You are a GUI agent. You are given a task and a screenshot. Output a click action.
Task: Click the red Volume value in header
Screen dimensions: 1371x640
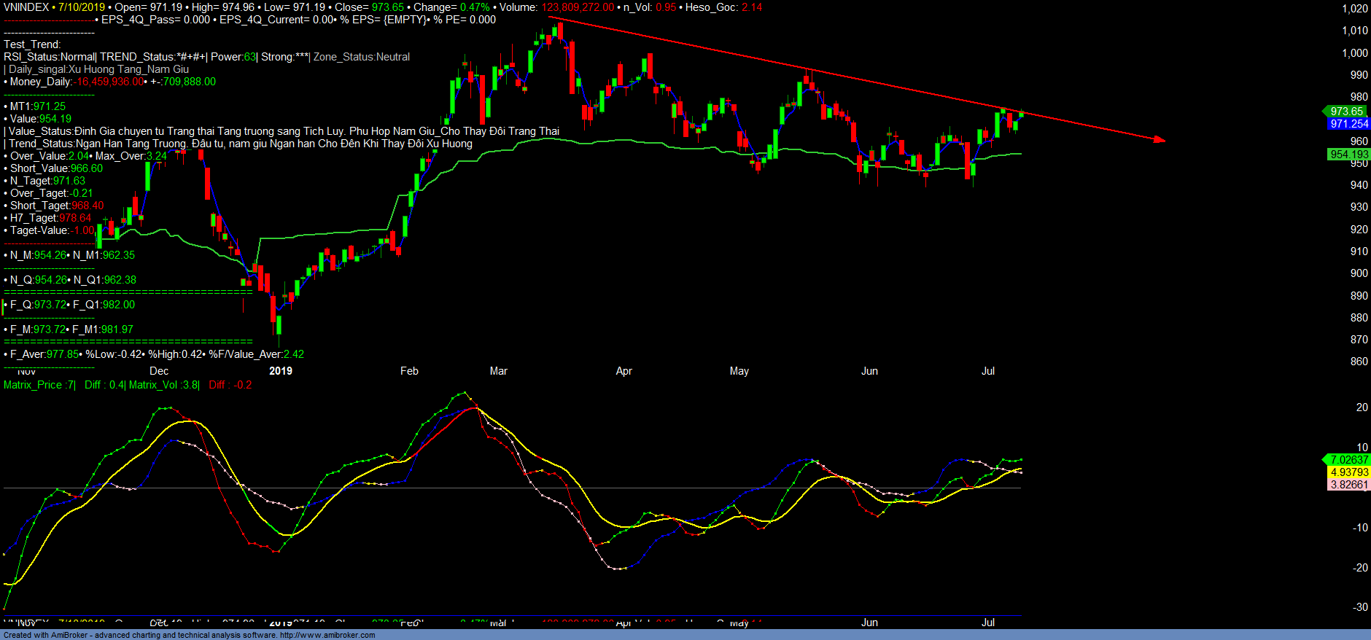(x=578, y=7)
